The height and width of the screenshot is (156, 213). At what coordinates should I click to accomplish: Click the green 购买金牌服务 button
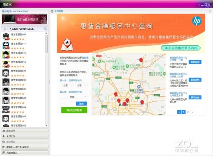tap(74, 110)
